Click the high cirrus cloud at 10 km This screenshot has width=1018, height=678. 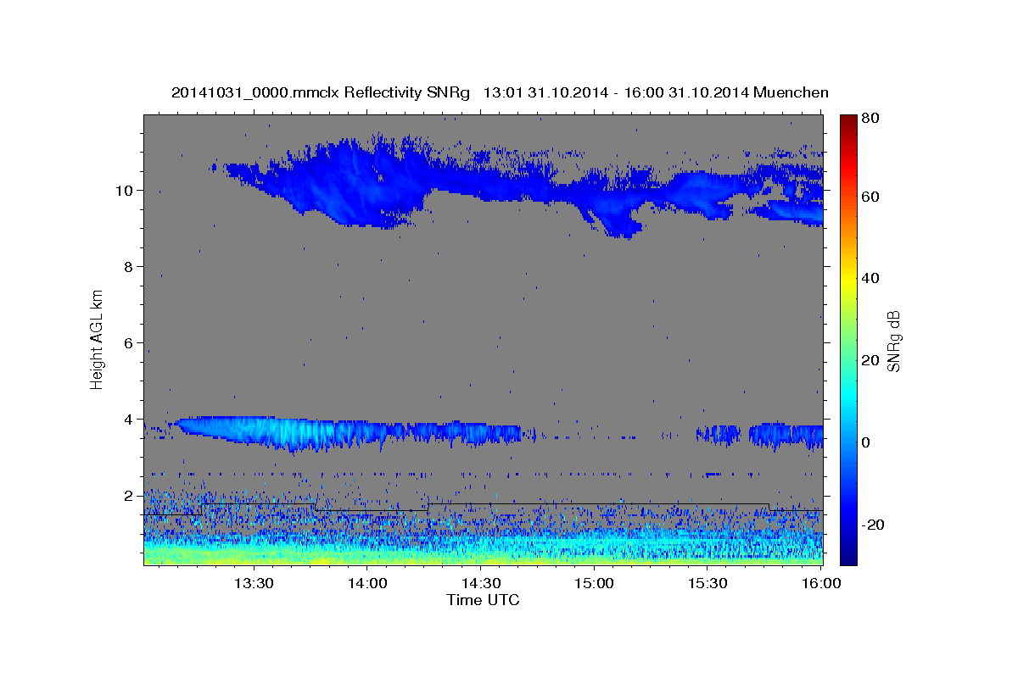[517, 185]
